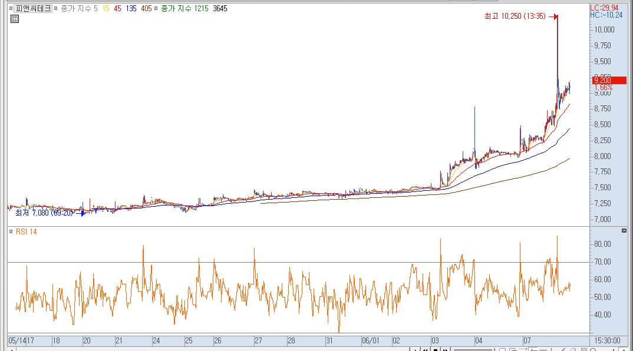Click the 70.00 RSI axis label
This screenshot has width=633, height=351.
click(x=602, y=262)
